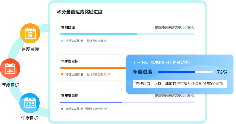This screenshot has width=236, height=124.
Task: Open the 季度目标 label
Action: (10, 85)
